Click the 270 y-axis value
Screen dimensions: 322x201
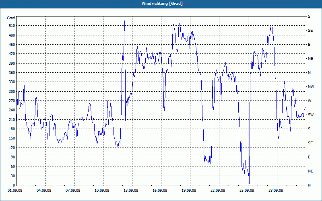coord(12,101)
